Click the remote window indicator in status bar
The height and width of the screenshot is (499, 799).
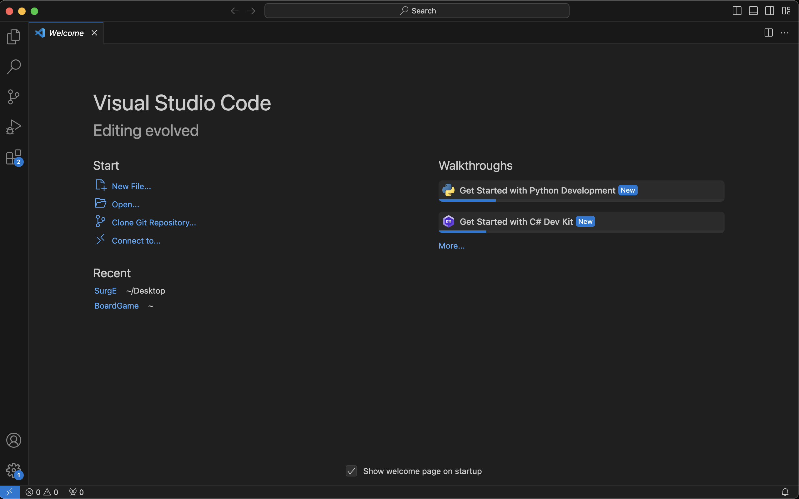[x=10, y=492]
